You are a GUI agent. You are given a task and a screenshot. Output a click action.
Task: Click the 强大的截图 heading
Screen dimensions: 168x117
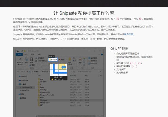click(x=119, y=49)
